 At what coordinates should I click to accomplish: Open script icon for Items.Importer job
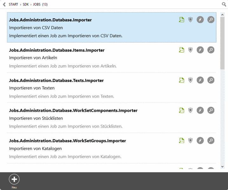tap(181, 50)
